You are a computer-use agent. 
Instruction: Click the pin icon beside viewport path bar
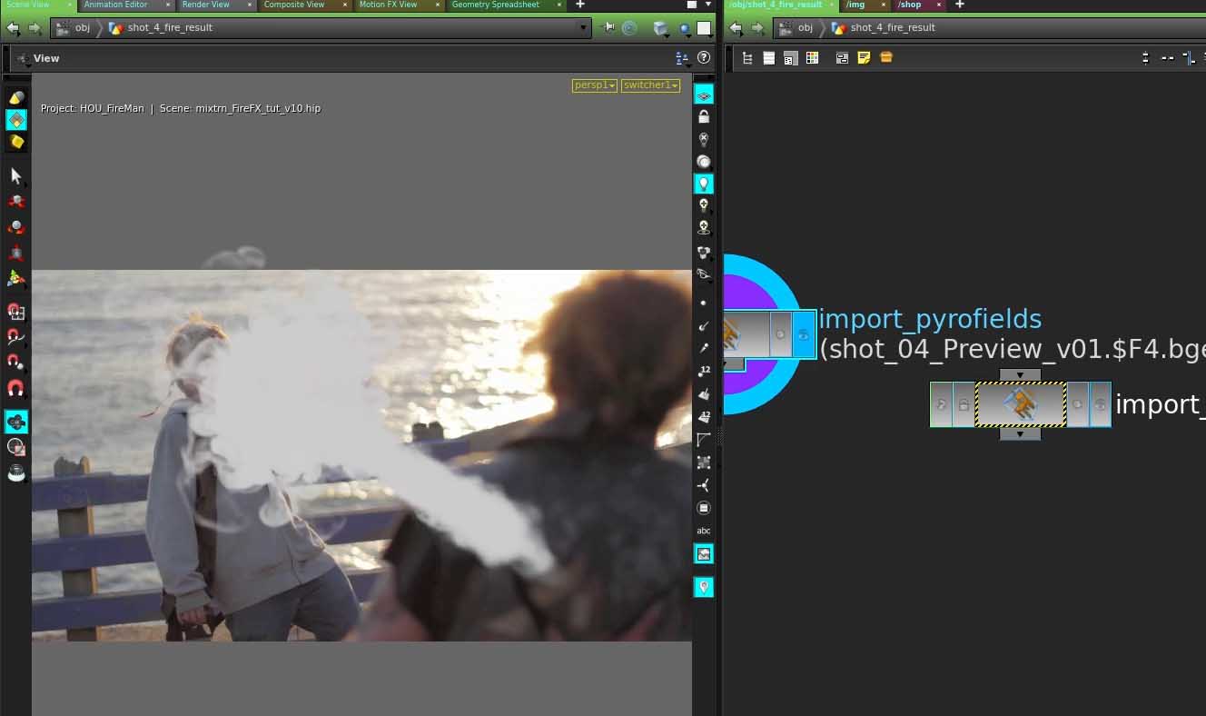609,28
